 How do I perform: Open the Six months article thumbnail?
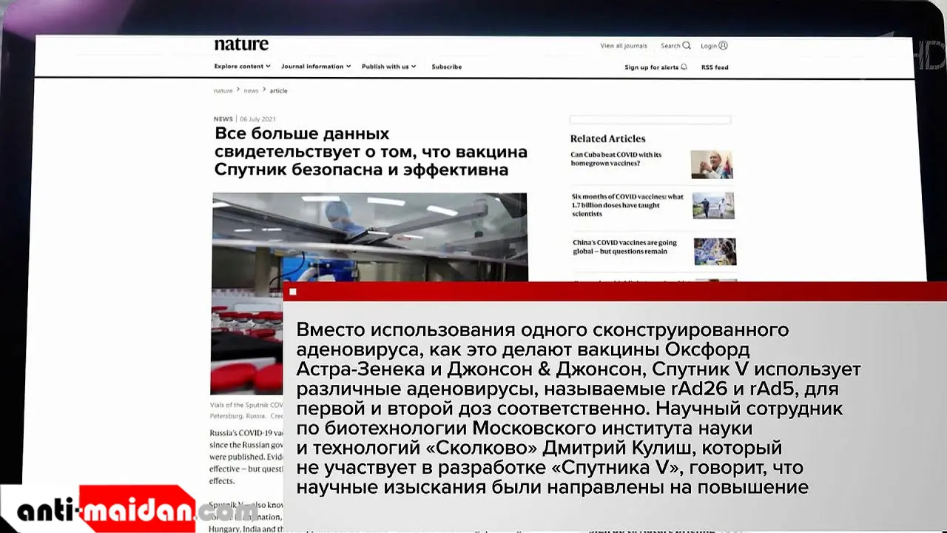pyautogui.click(x=714, y=205)
